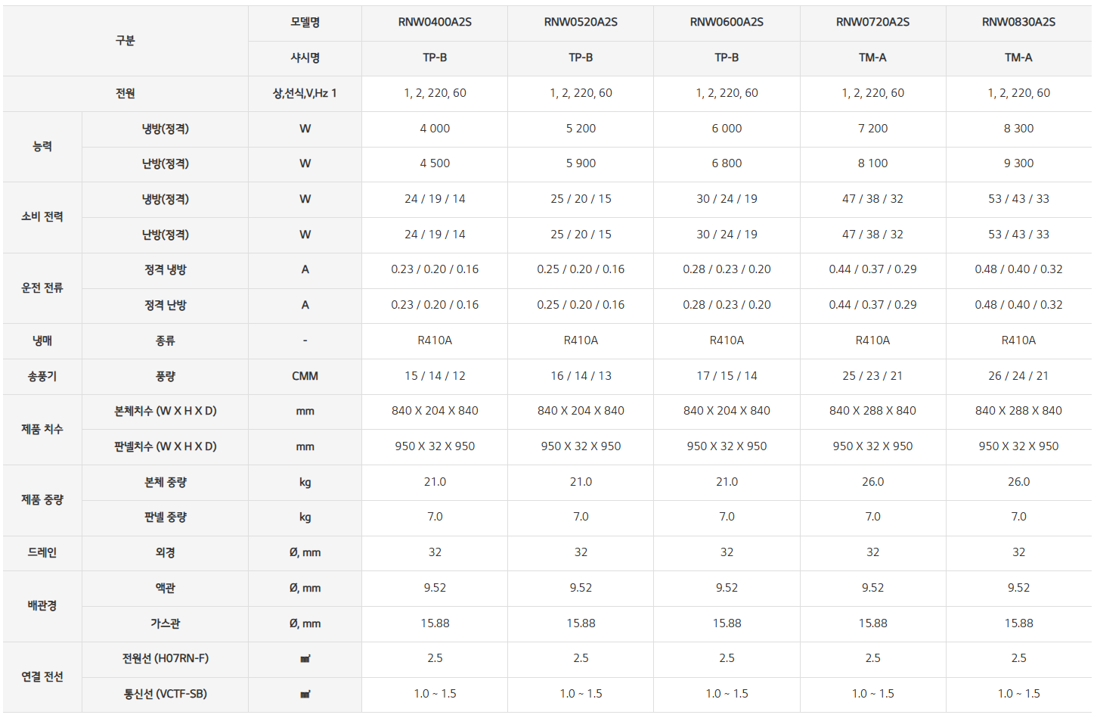This screenshot has width=1097, height=718.
Task: Click the 가스관 row label
Action: (x=165, y=623)
